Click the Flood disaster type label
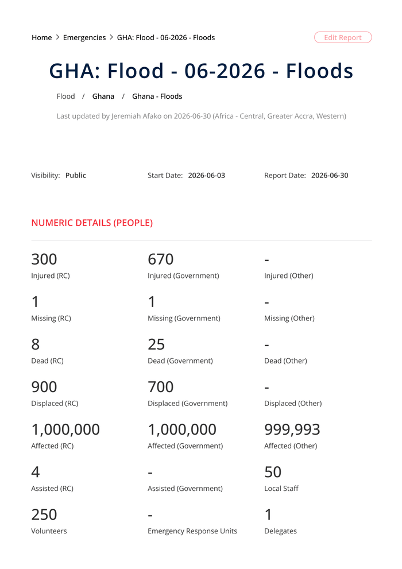 pos(65,96)
